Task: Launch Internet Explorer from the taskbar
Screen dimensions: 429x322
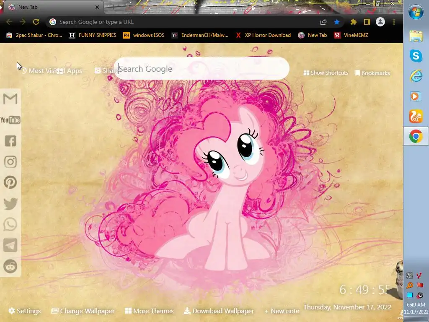Action: point(416,76)
